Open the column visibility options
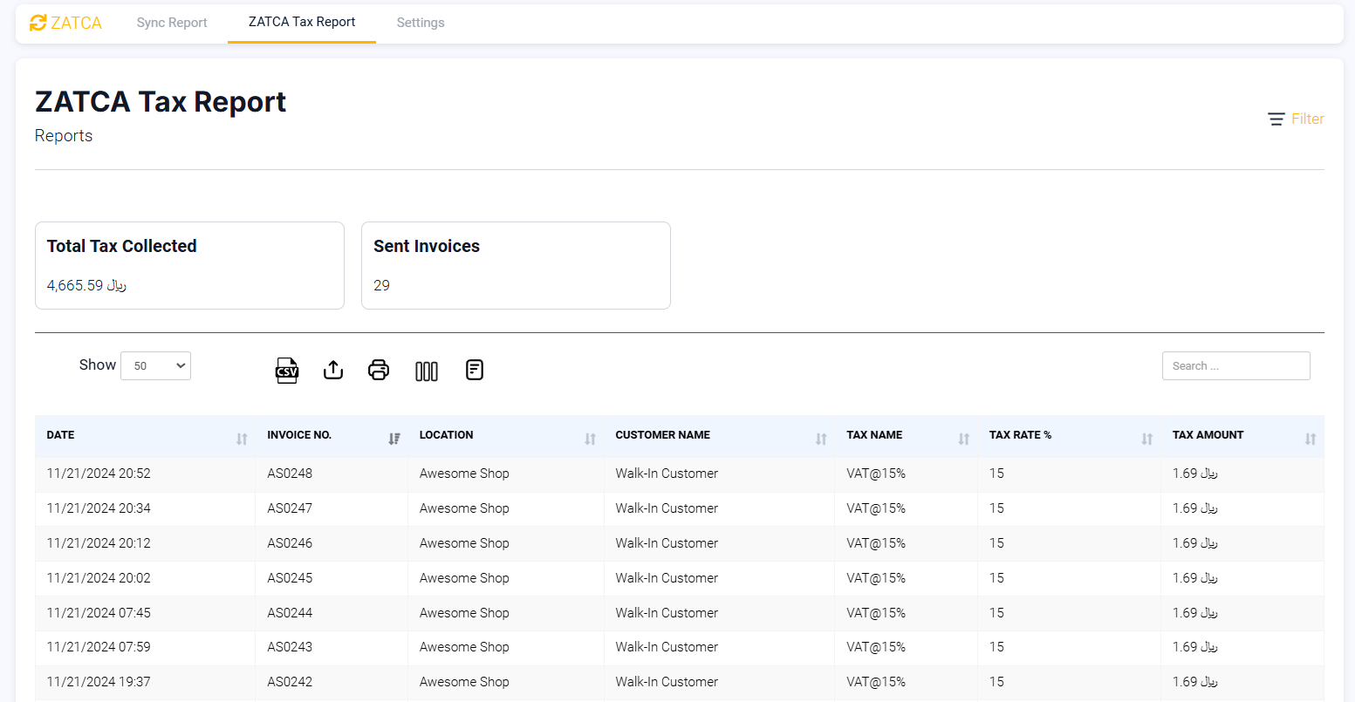1355x702 pixels. click(427, 370)
